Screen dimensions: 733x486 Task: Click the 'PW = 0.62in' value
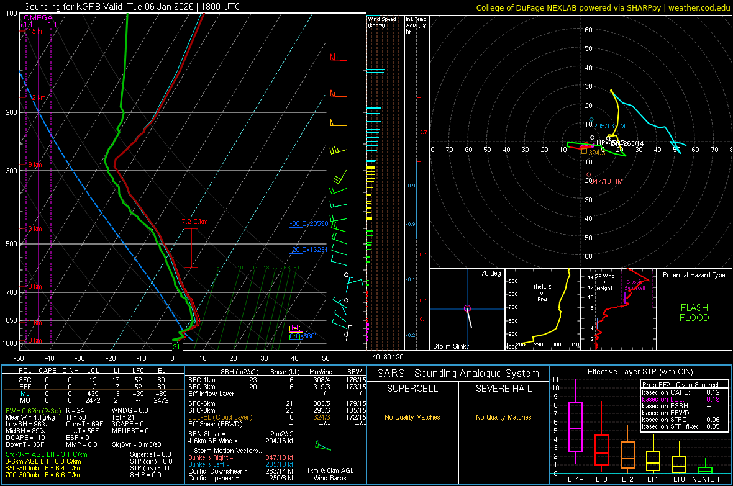32,411
